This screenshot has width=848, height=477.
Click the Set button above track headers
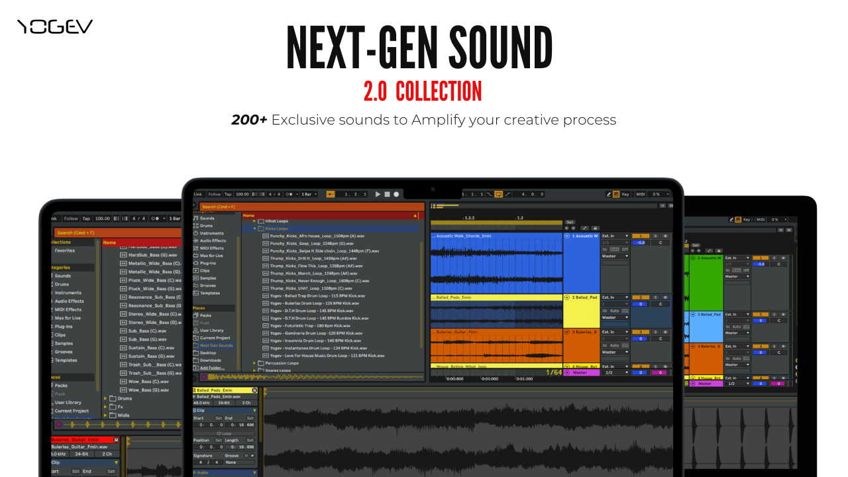570,222
